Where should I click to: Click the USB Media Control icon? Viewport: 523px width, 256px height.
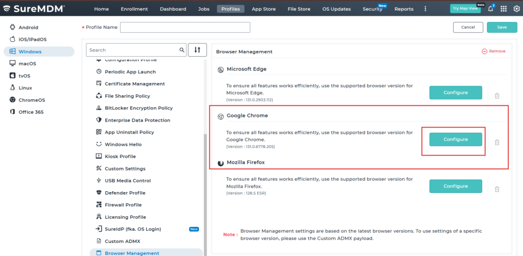point(99,181)
